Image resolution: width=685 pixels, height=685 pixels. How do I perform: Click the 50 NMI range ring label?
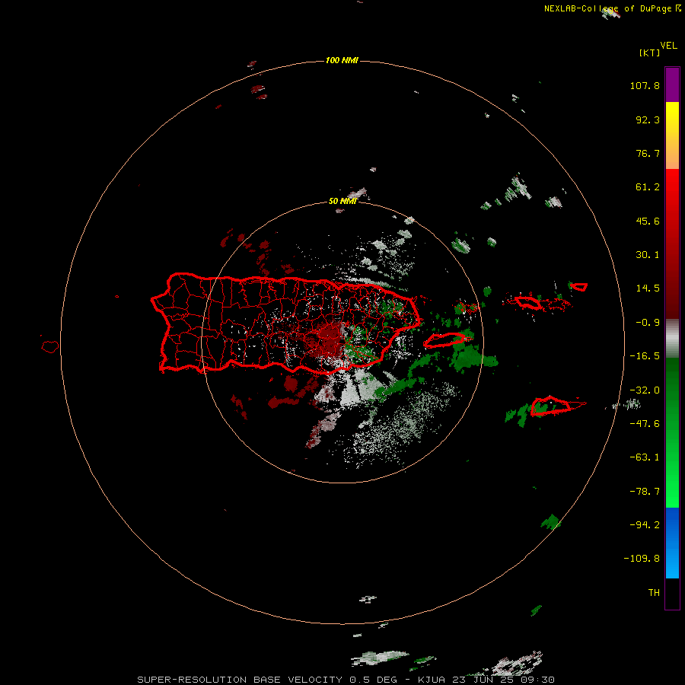[x=342, y=202]
